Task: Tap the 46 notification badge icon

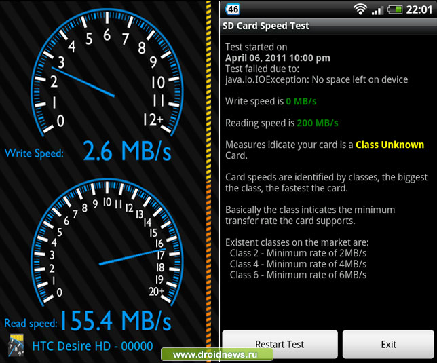Action: point(233,9)
